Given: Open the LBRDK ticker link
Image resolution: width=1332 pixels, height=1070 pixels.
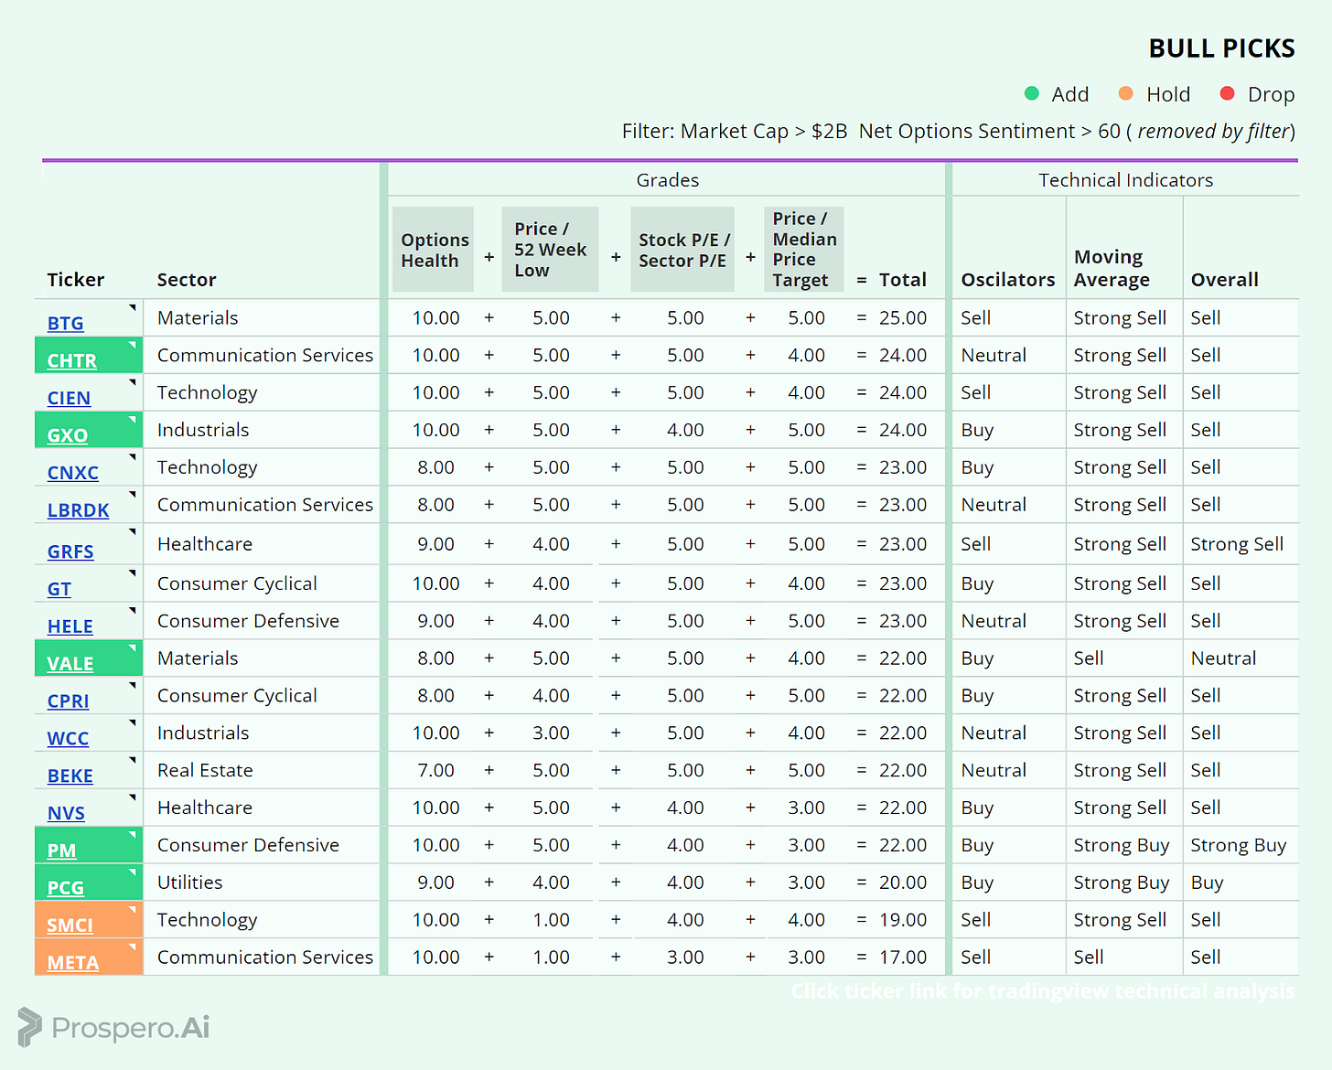Looking at the screenshot, I should click(x=78, y=510).
